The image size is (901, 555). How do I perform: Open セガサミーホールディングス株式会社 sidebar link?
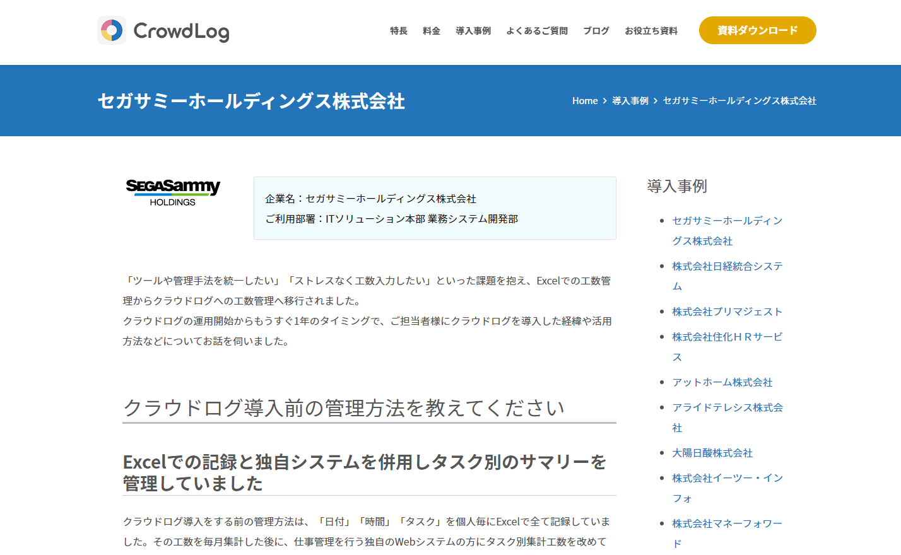[727, 221]
